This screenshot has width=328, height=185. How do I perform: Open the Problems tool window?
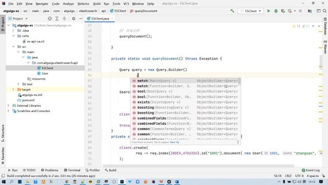(50, 170)
